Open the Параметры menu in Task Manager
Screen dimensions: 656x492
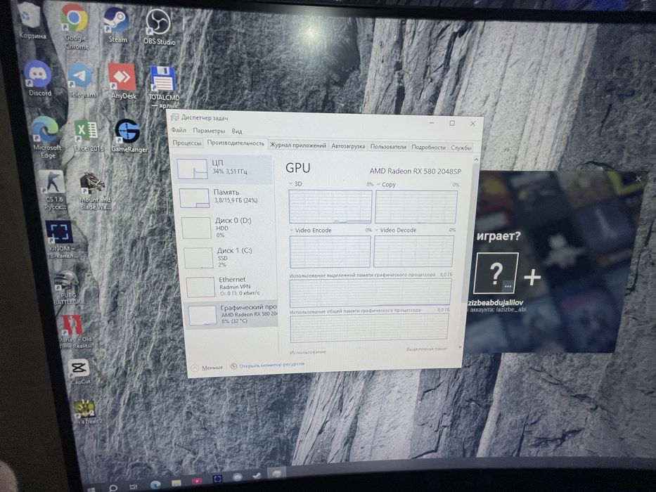(209, 131)
